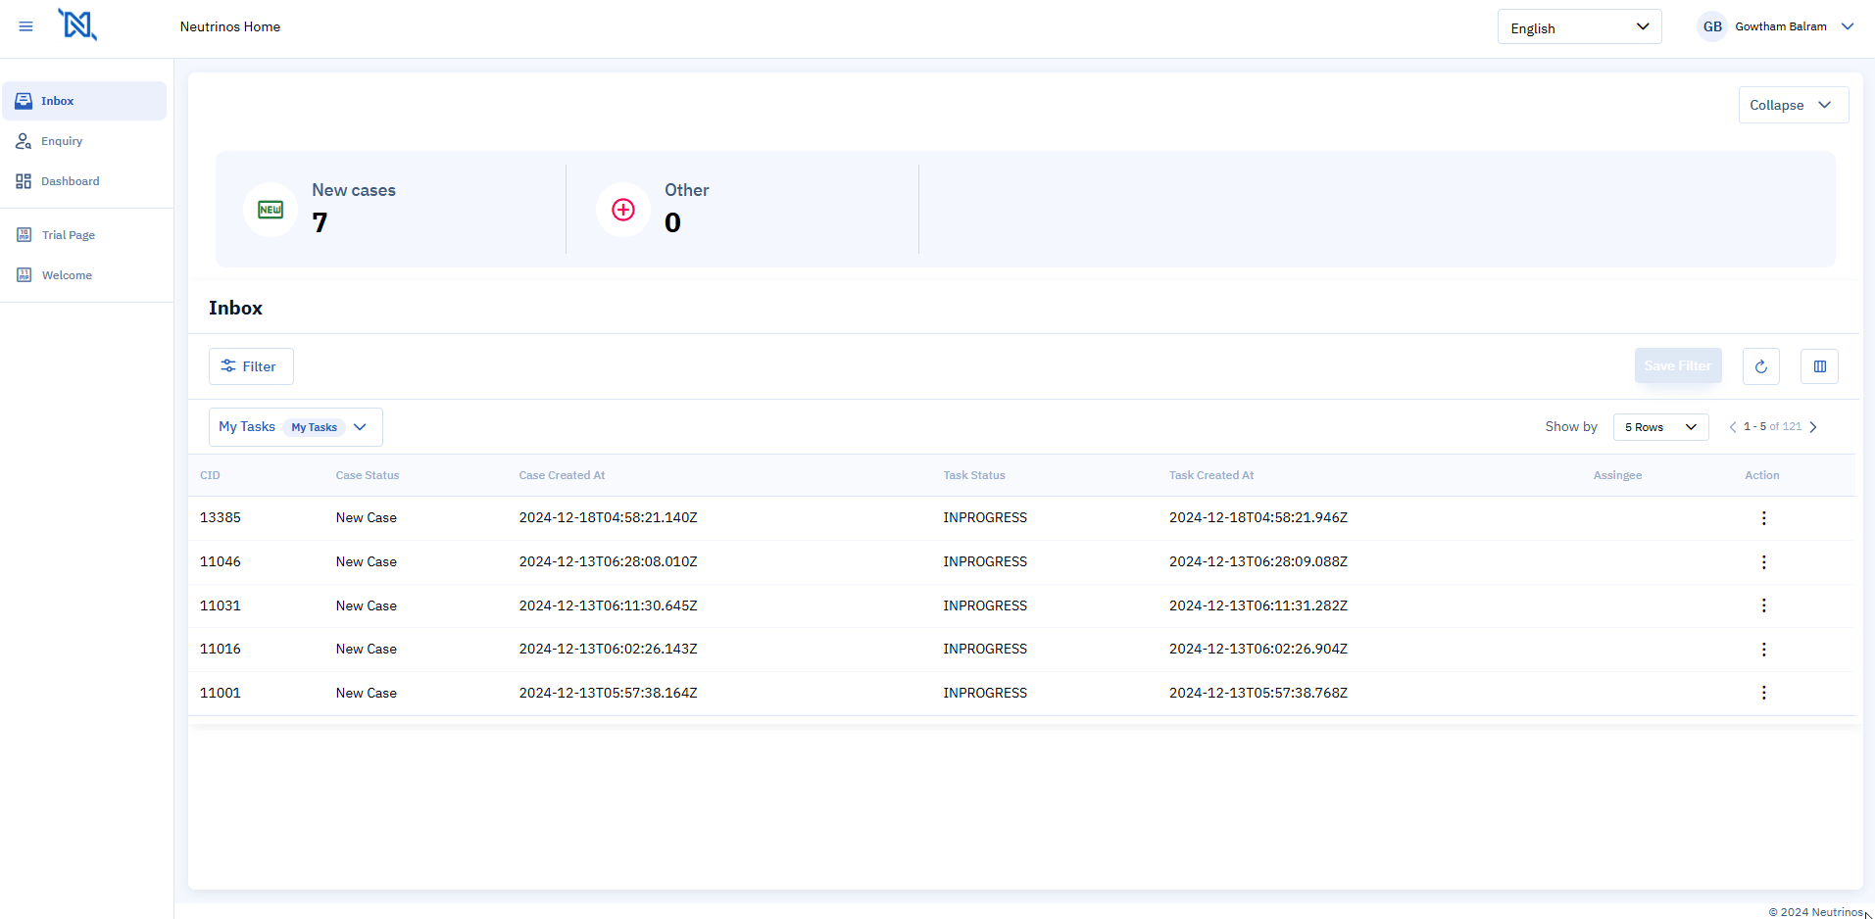Click the Neutrinos logo
This screenshot has width=1875, height=919.
77,24
